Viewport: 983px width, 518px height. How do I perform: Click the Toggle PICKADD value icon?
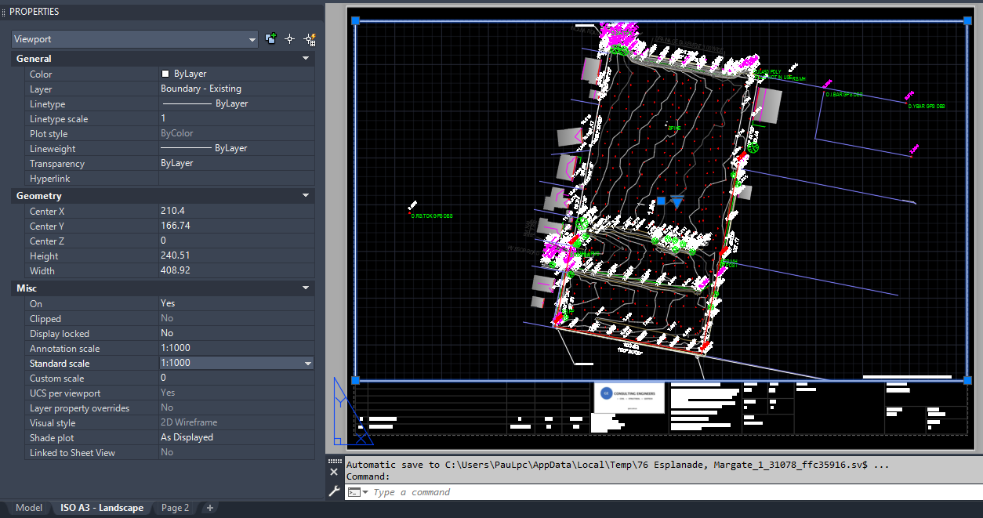pos(271,38)
